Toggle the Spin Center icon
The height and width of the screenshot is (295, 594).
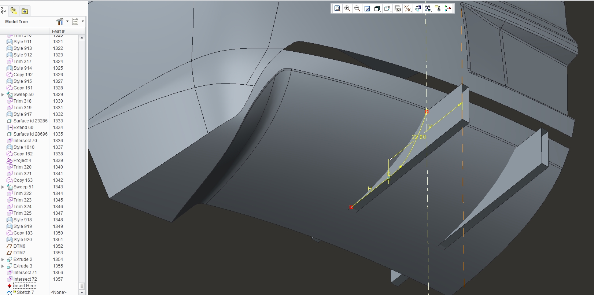[x=448, y=8]
